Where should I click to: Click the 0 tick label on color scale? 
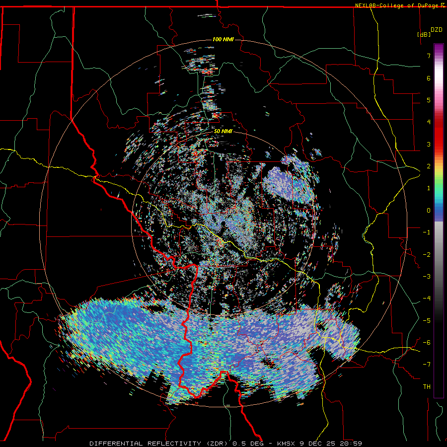coord(429,211)
